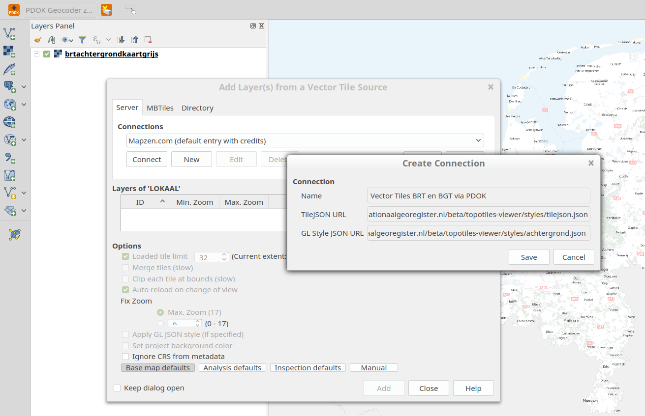
Task: Switch to the MBTiles tab
Action: coord(160,108)
